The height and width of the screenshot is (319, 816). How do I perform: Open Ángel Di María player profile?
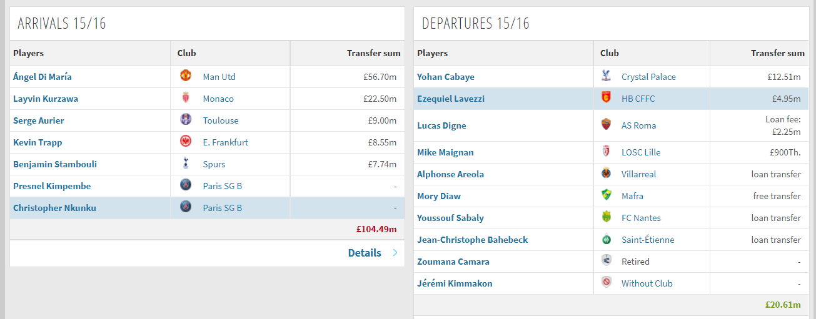coord(43,77)
